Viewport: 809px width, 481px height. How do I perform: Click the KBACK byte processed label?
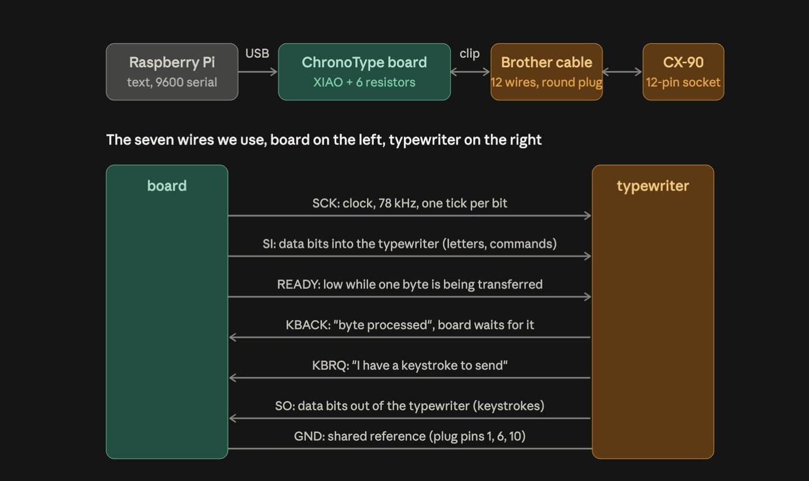[410, 325]
